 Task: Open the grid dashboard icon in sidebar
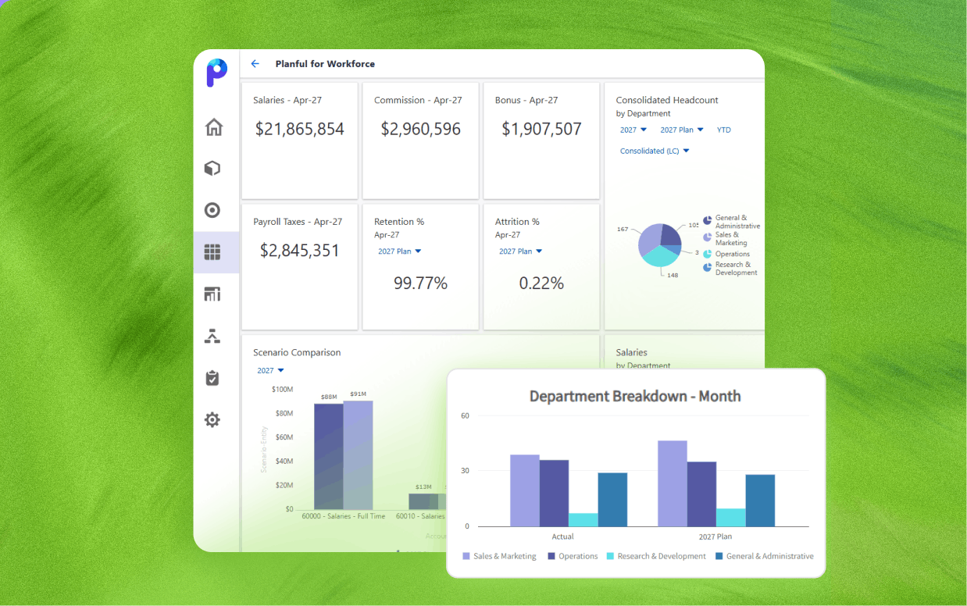pyautogui.click(x=212, y=252)
